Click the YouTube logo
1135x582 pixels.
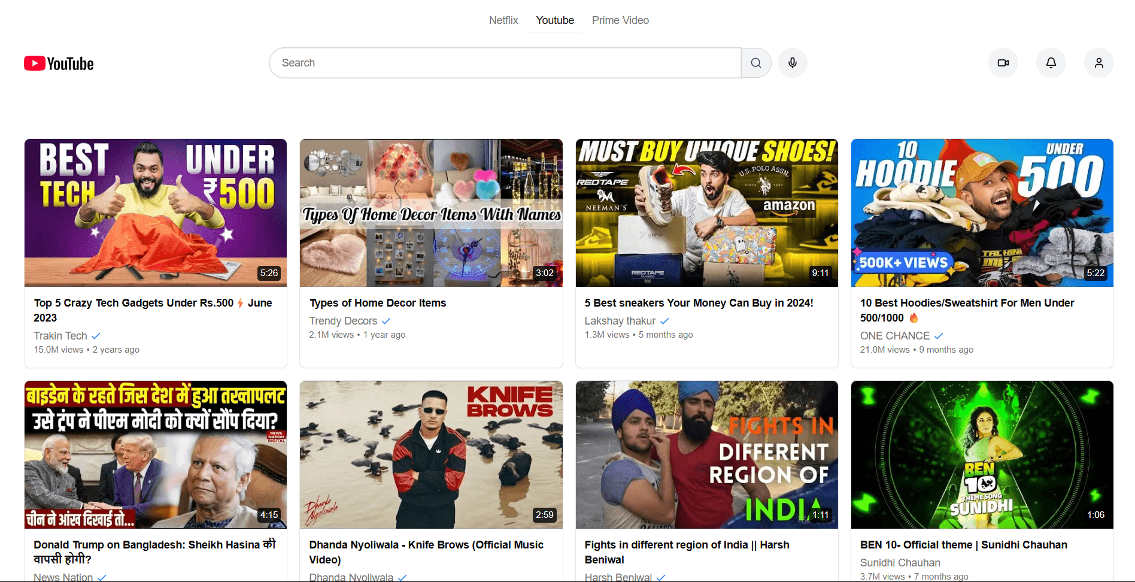(x=59, y=63)
